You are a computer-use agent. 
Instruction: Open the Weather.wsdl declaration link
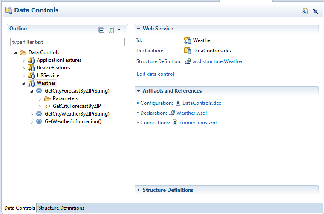coord(191,113)
